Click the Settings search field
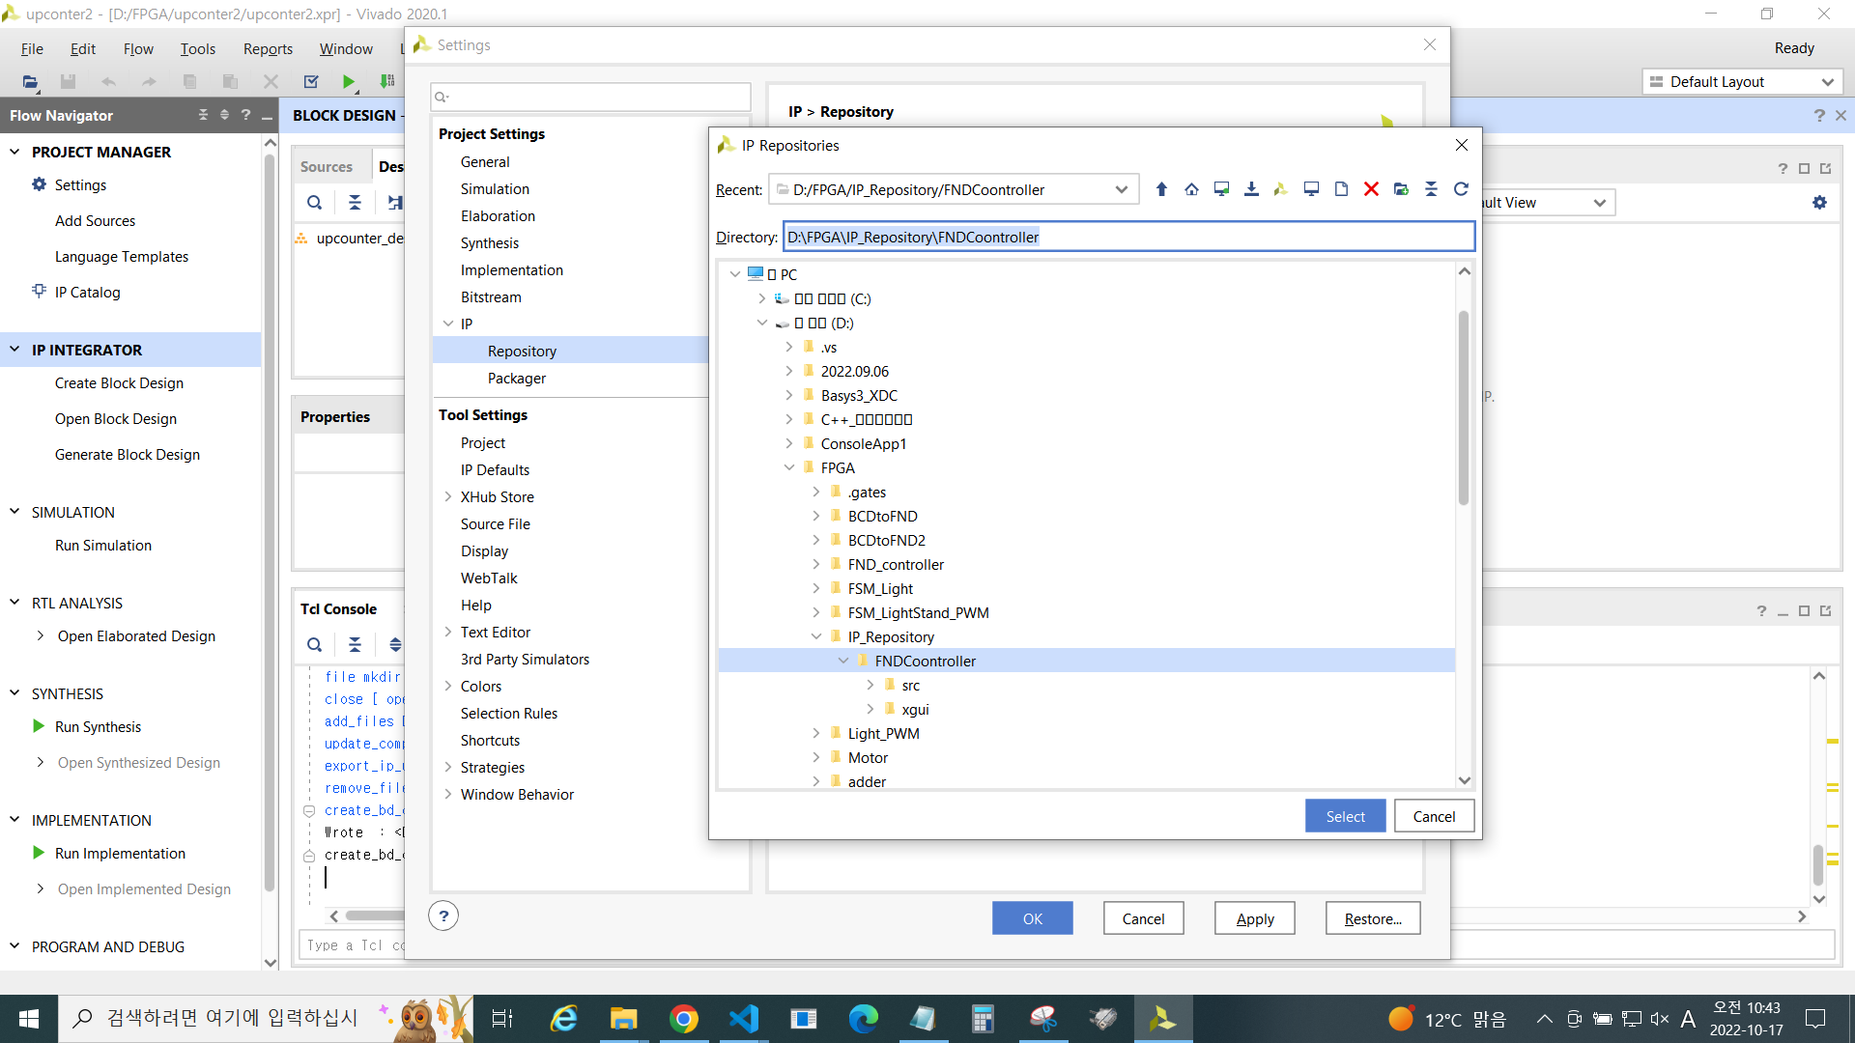The height and width of the screenshot is (1043, 1855). [590, 97]
